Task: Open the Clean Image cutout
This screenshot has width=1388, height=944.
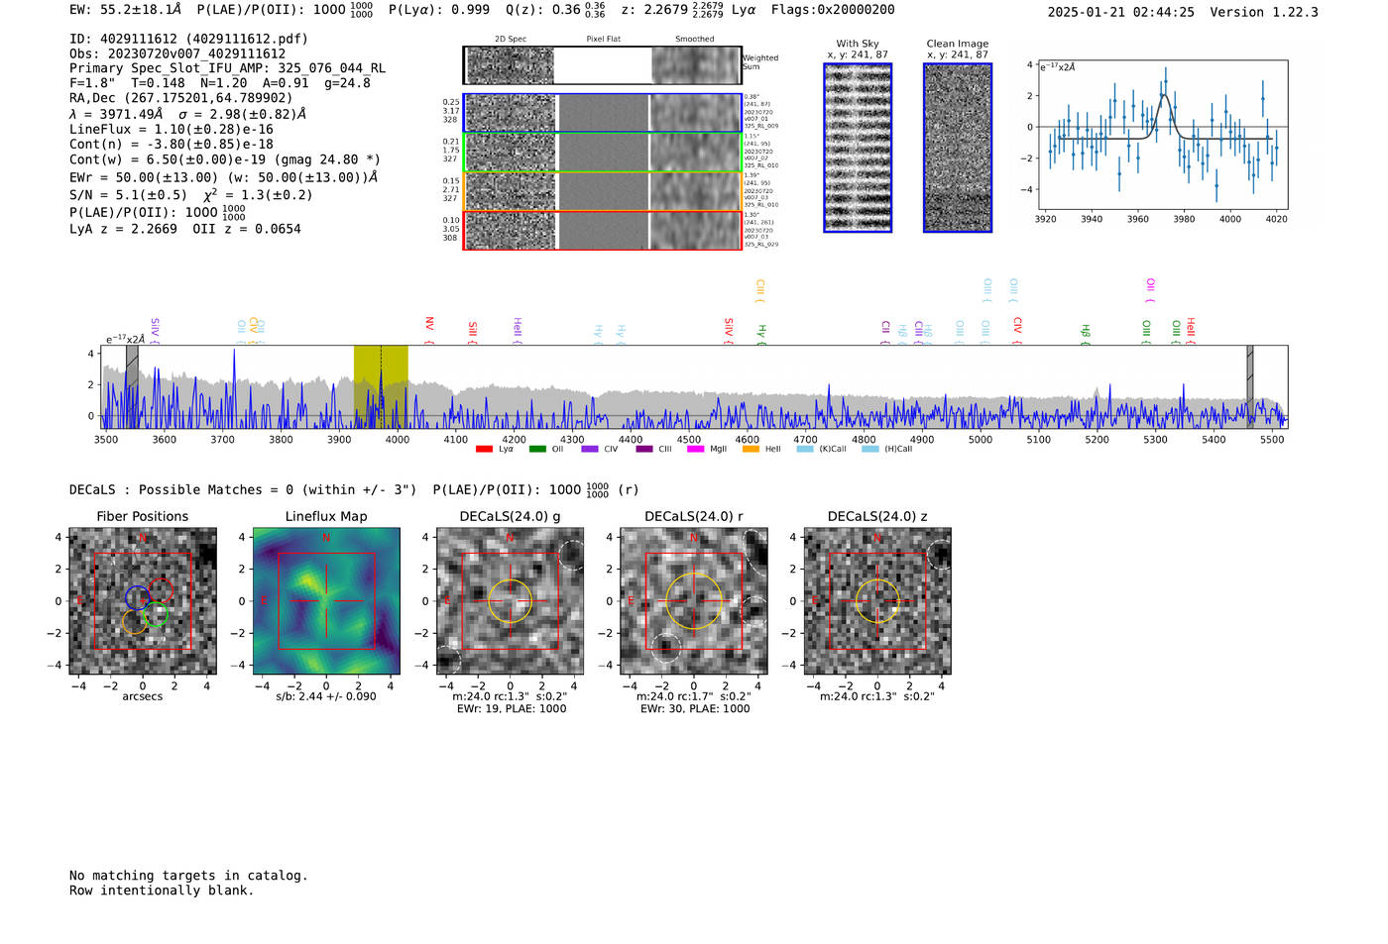Action: point(958,148)
